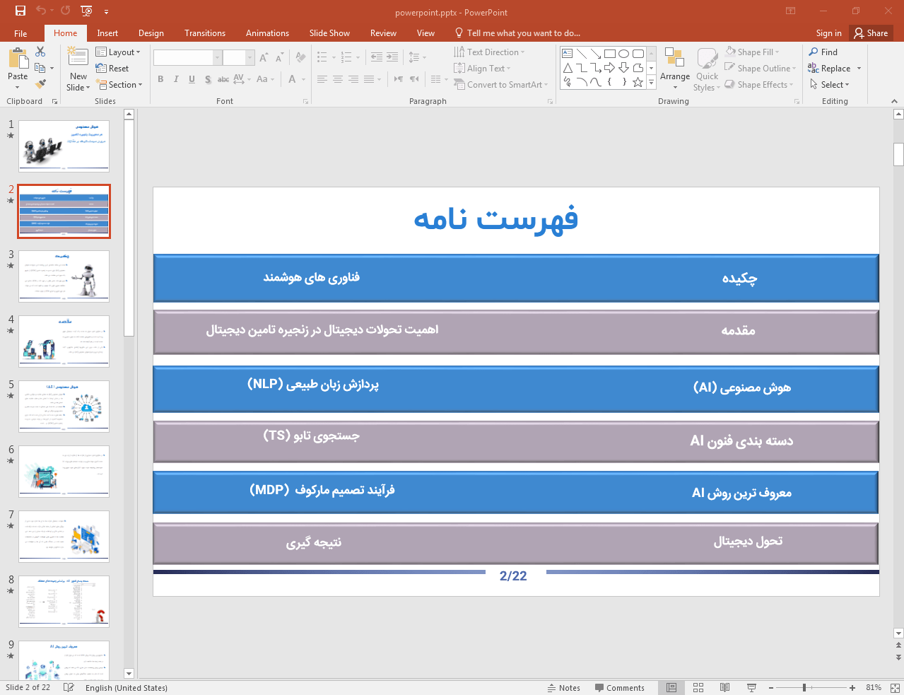The width and height of the screenshot is (904, 695).
Task: Choose the oval shape in gallery
Action: coord(623,53)
